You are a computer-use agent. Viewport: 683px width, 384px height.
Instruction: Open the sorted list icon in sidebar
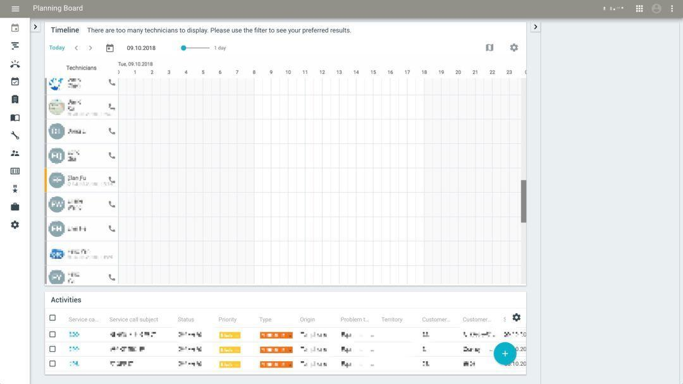[15, 45]
